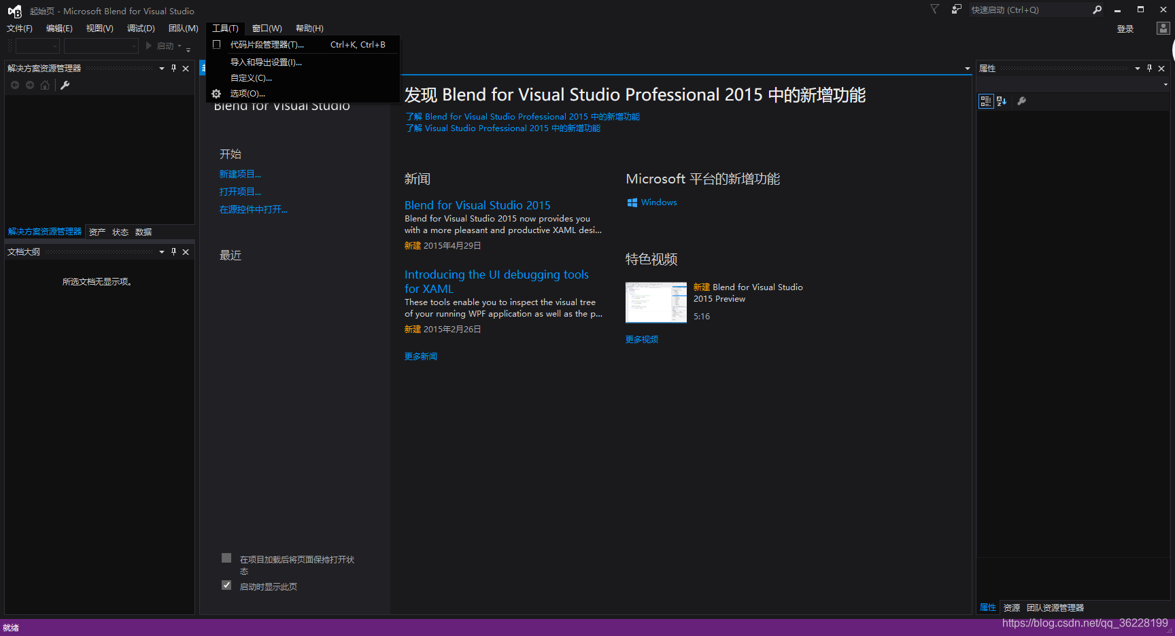Click the 在源控件中打开... link
This screenshot has width=1175, height=636.
254,210
